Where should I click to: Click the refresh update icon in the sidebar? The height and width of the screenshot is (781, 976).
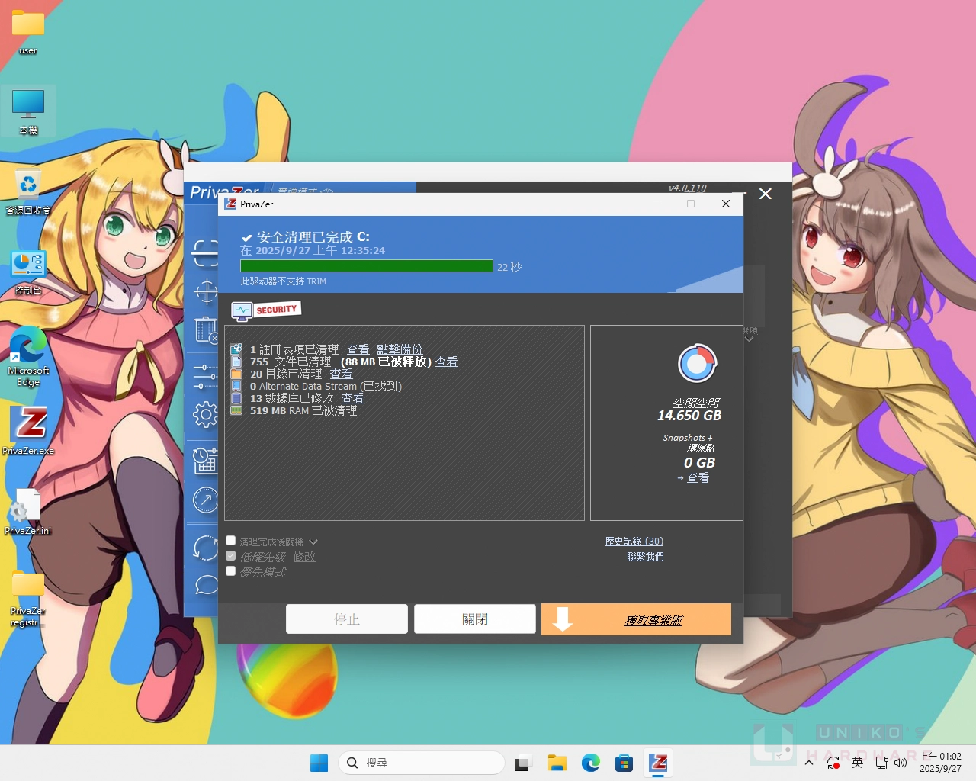pos(205,547)
